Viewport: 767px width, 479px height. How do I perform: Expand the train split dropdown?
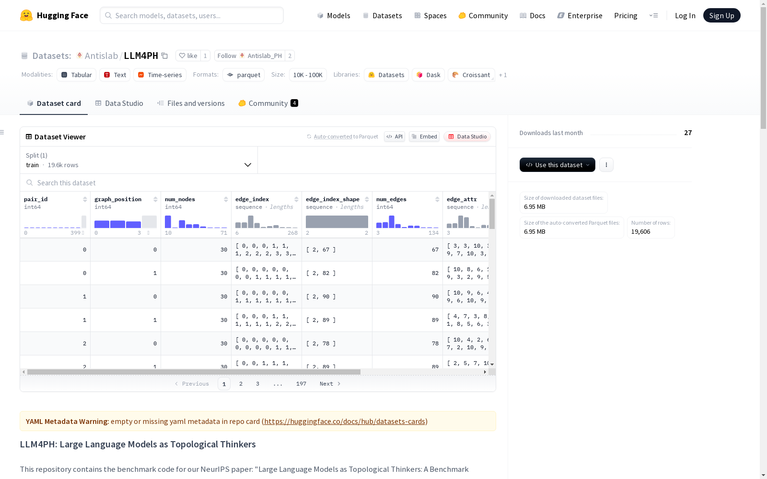click(x=139, y=160)
